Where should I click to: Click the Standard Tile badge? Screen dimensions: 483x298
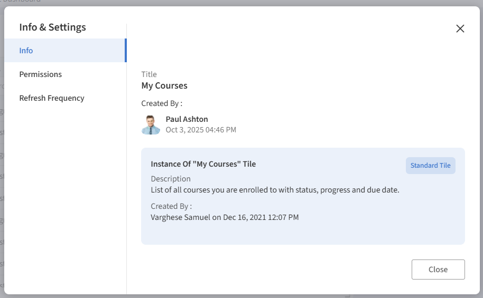coord(430,165)
